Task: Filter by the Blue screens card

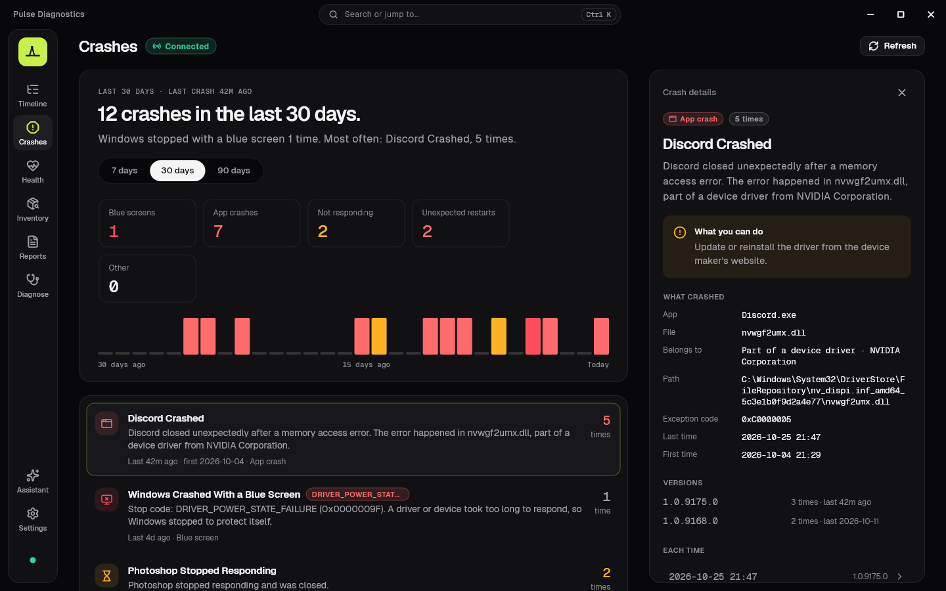Action: click(x=147, y=223)
